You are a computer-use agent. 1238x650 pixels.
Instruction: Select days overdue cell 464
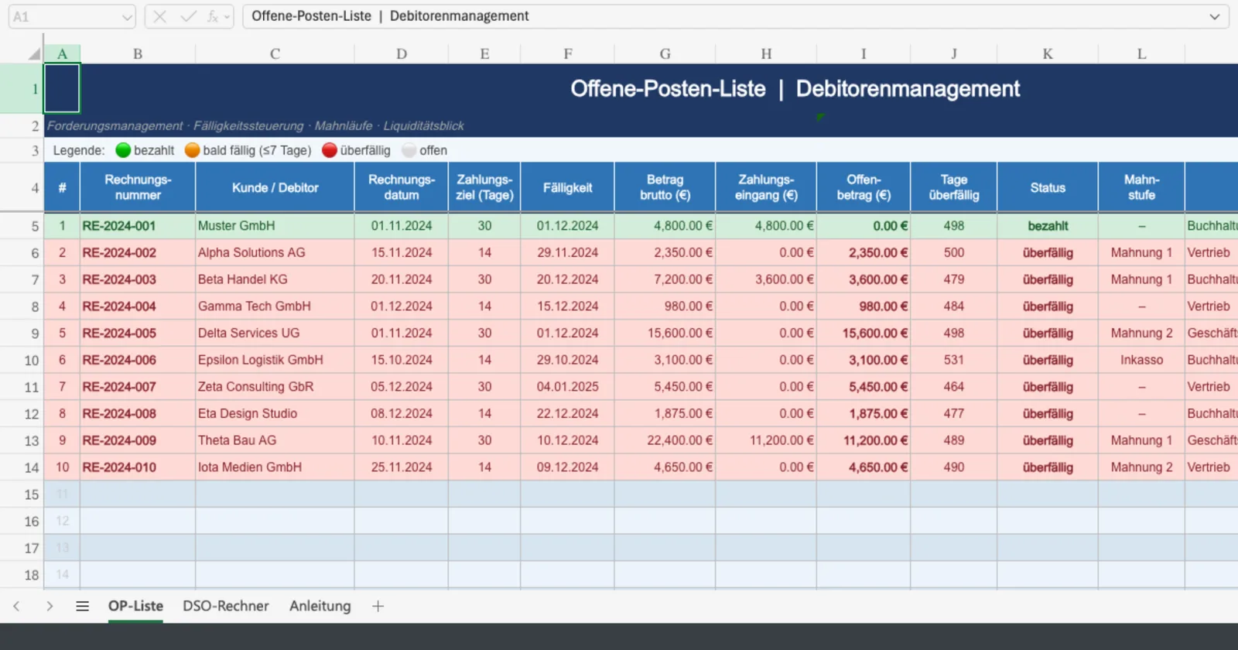[x=953, y=387]
